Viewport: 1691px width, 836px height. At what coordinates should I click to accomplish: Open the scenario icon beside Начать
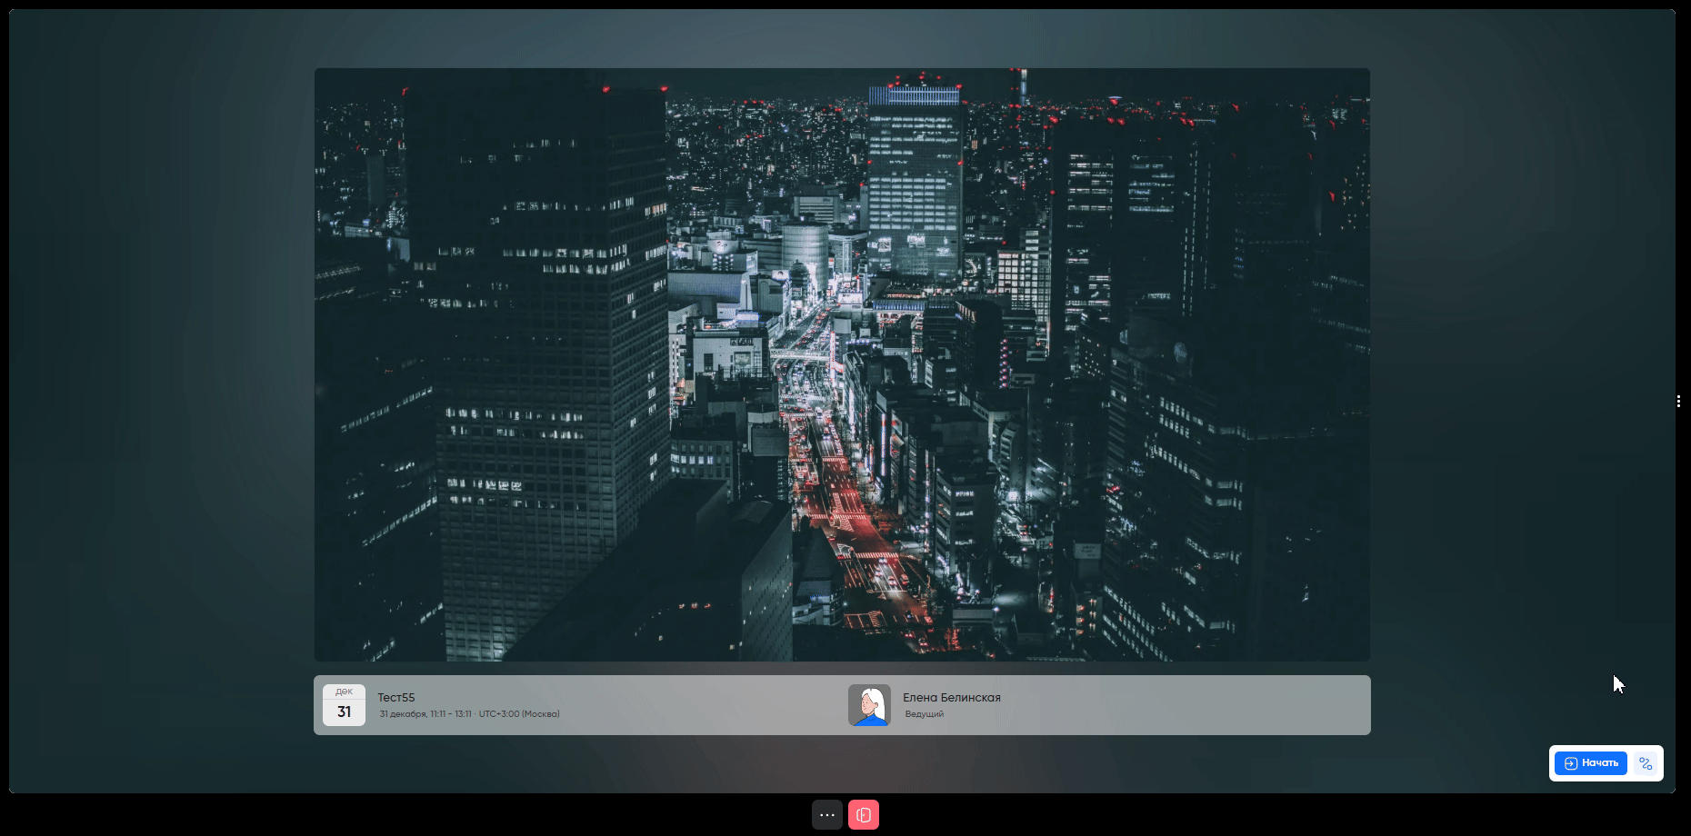pos(1646,763)
